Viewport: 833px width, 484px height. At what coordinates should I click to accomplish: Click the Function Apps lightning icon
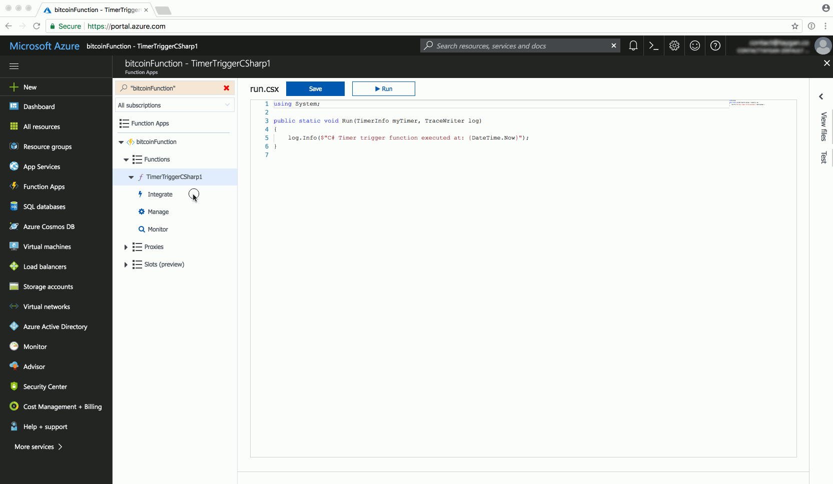tap(14, 186)
